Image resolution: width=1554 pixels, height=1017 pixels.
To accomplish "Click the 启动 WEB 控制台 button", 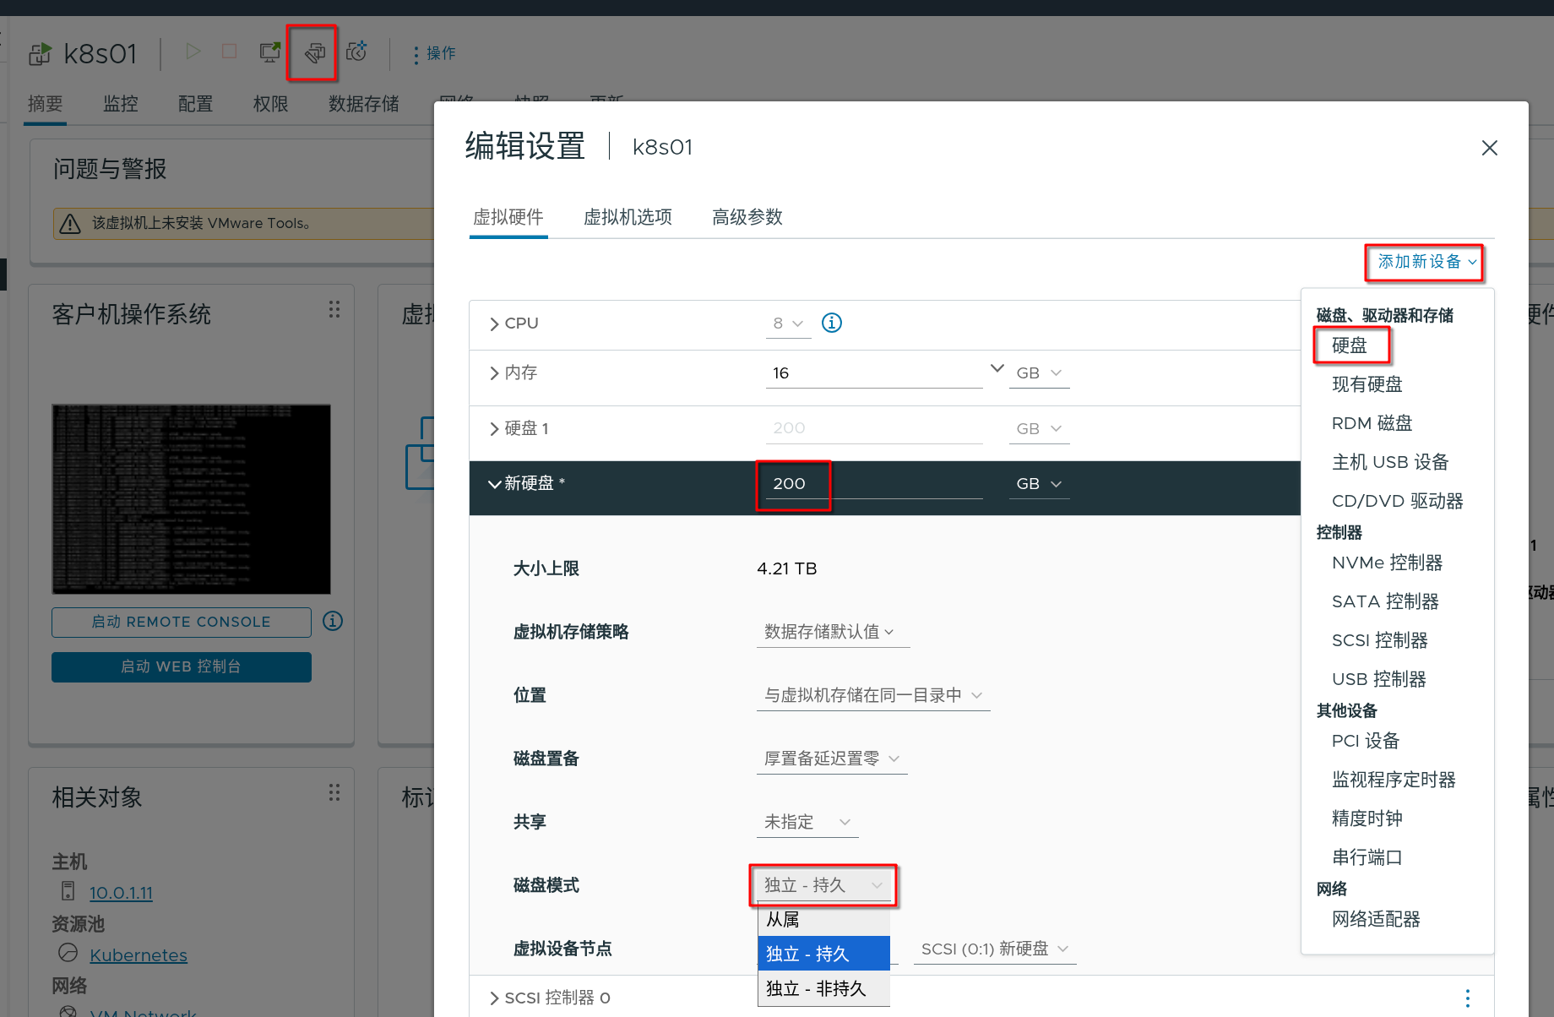I will tap(181, 666).
